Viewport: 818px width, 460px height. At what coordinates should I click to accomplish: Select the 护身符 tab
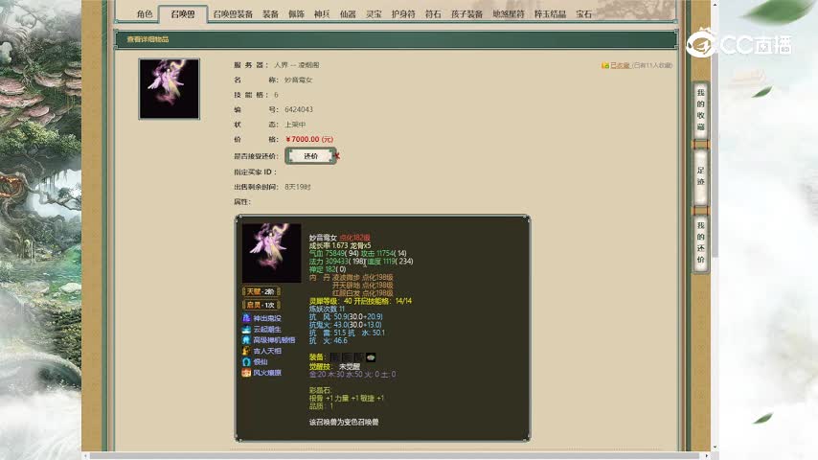403,14
